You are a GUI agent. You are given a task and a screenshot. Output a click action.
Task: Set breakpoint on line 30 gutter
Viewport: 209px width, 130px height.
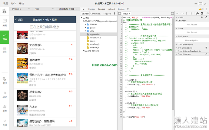coord(121,85)
